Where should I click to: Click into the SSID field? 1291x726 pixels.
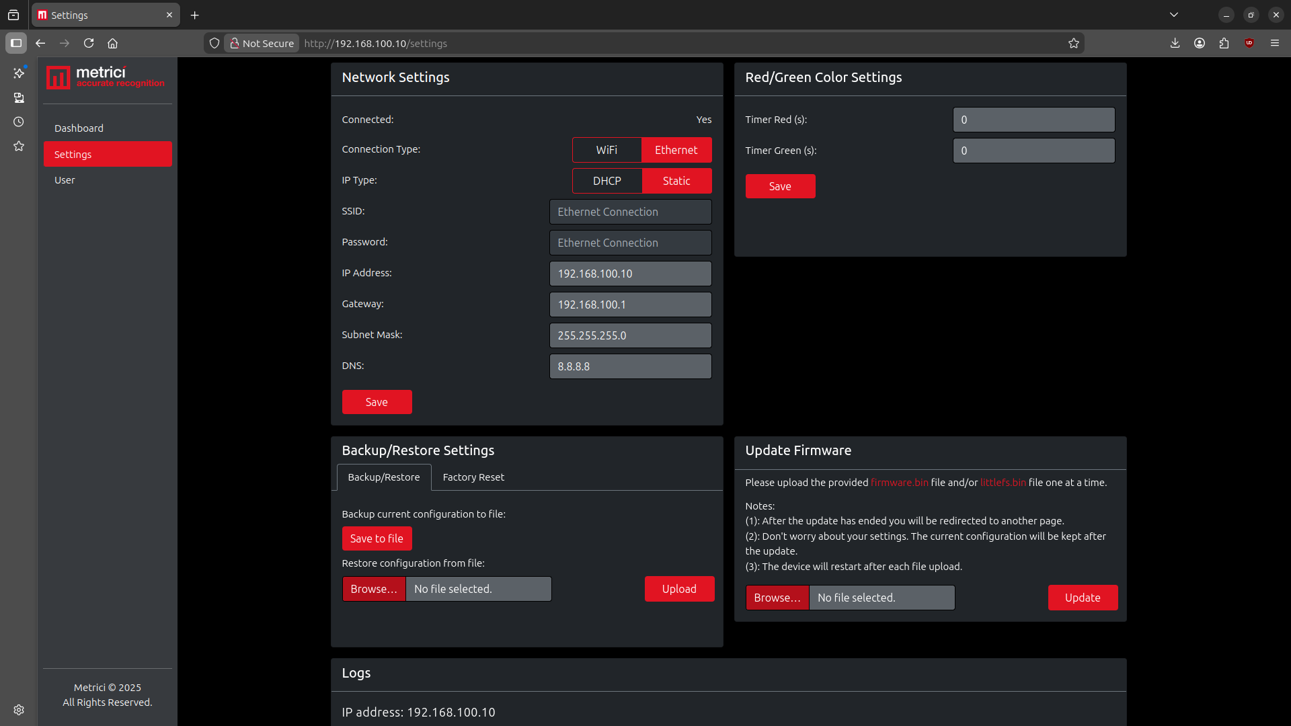tap(630, 212)
